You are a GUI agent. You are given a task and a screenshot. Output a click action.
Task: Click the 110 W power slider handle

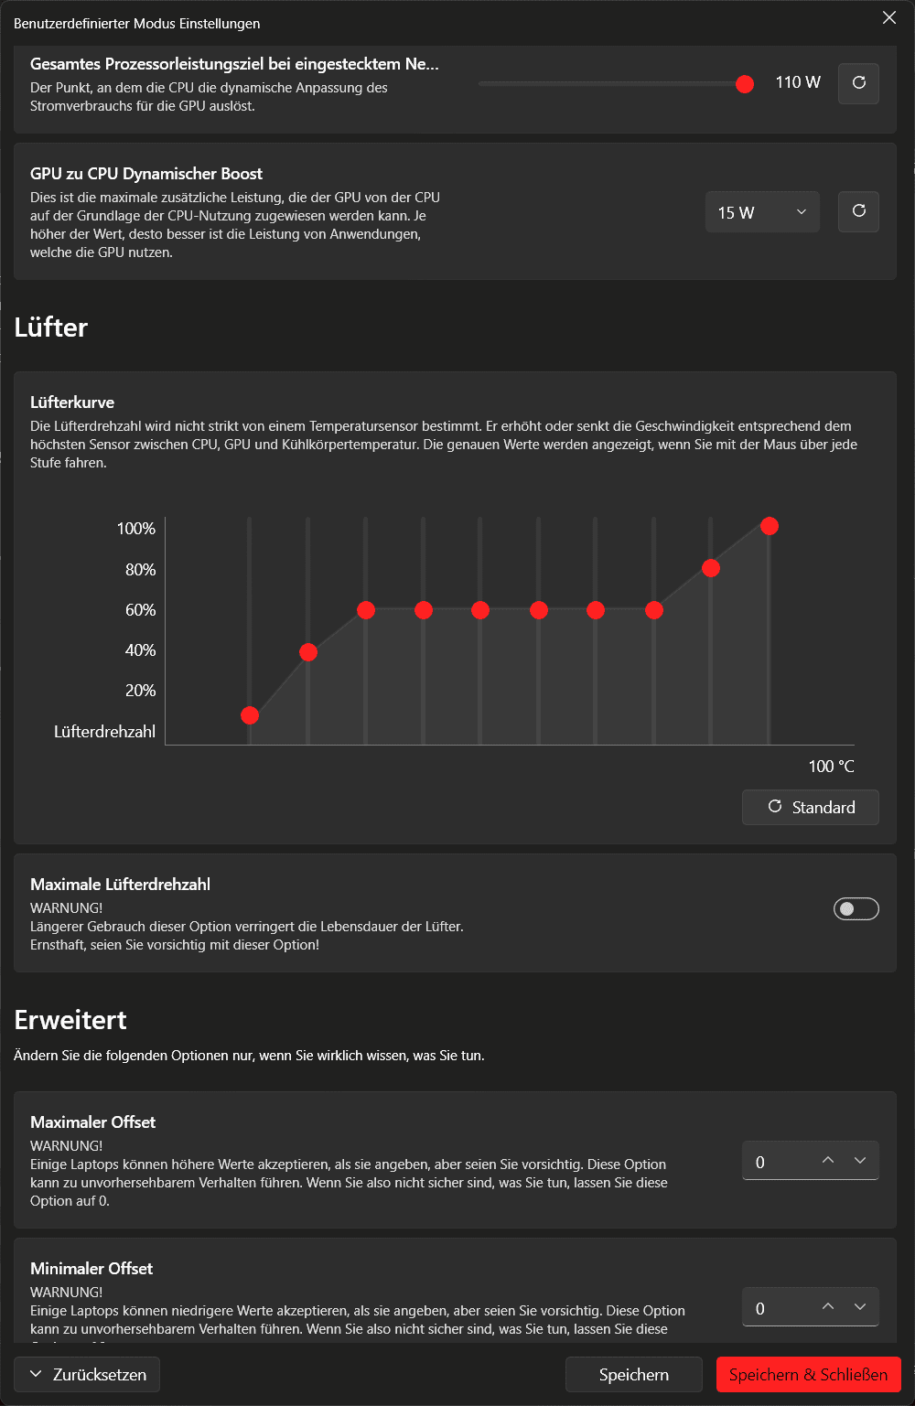click(745, 84)
